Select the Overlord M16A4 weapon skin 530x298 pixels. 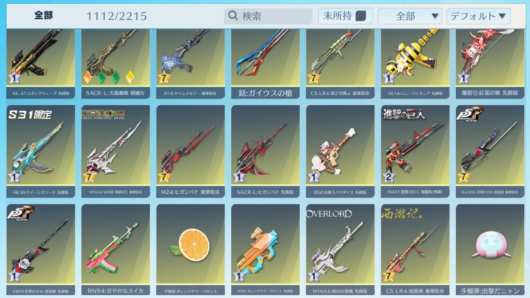click(x=340, y=249)
